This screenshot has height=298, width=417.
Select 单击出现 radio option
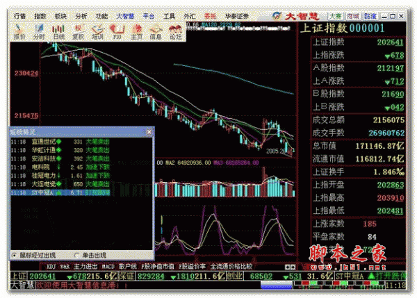coord(77,255)
